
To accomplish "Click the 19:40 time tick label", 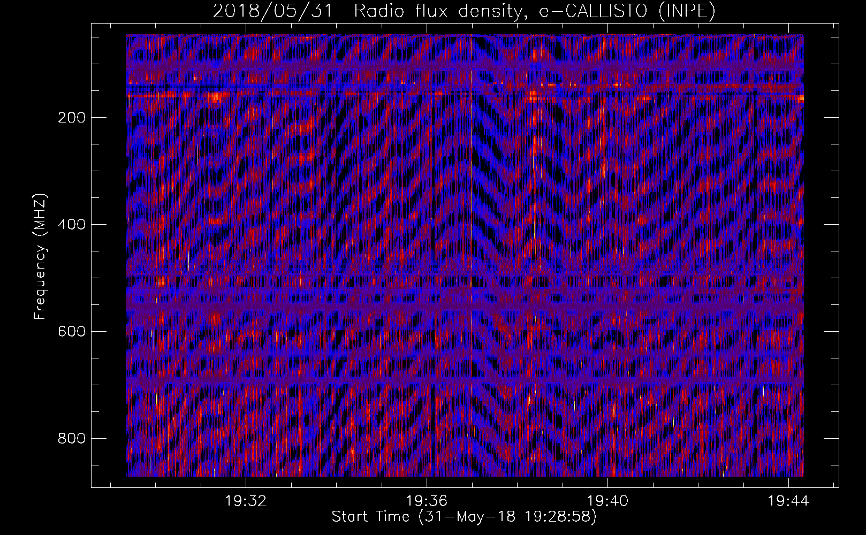I will pyautogui.click(x=607, y=501).
